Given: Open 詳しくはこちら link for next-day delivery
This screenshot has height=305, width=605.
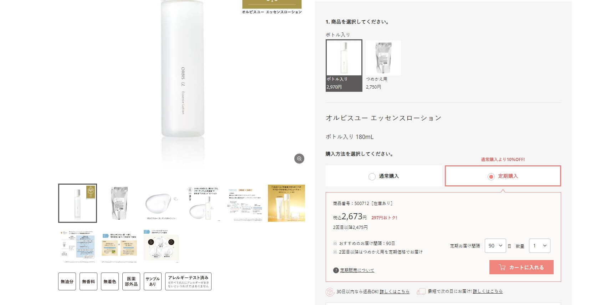Looking at the screenshot, I should 488,291.
